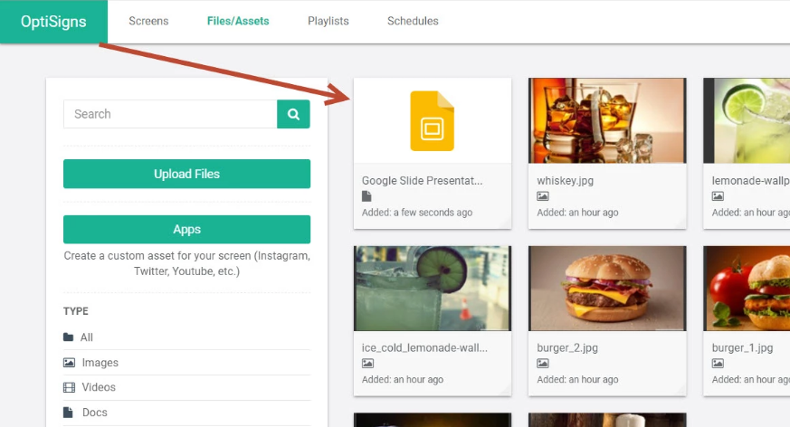Click the Images filter icon
Viewport: 790px width, 427px height.
(x=69, y=363)
